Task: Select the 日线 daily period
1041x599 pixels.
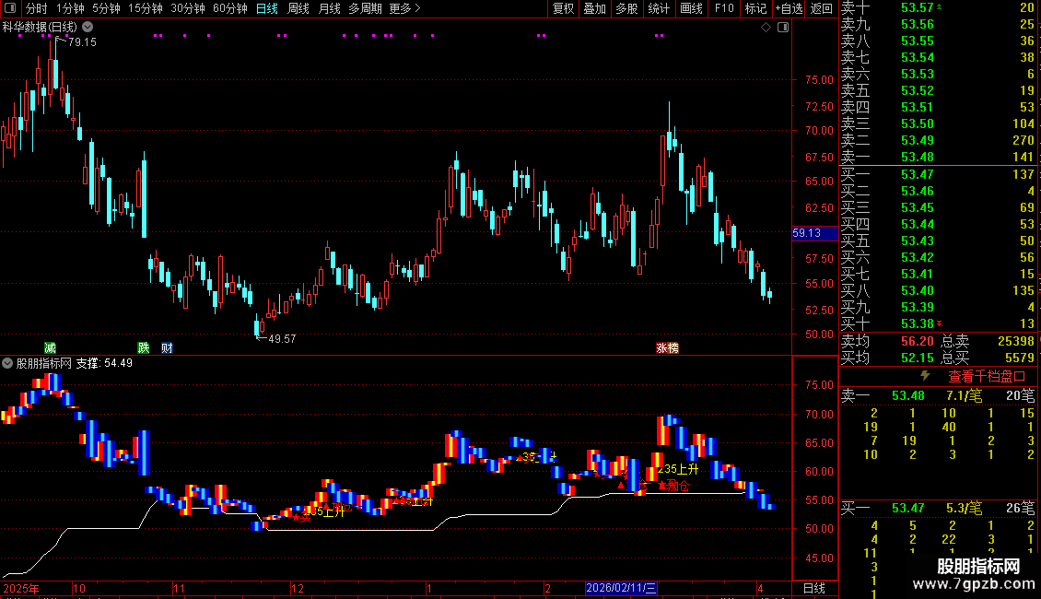Action: (267, 8)
